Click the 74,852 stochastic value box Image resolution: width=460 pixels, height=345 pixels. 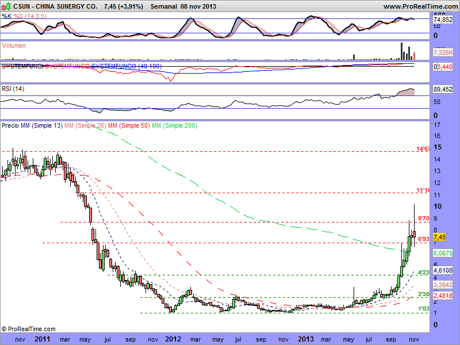443,20
